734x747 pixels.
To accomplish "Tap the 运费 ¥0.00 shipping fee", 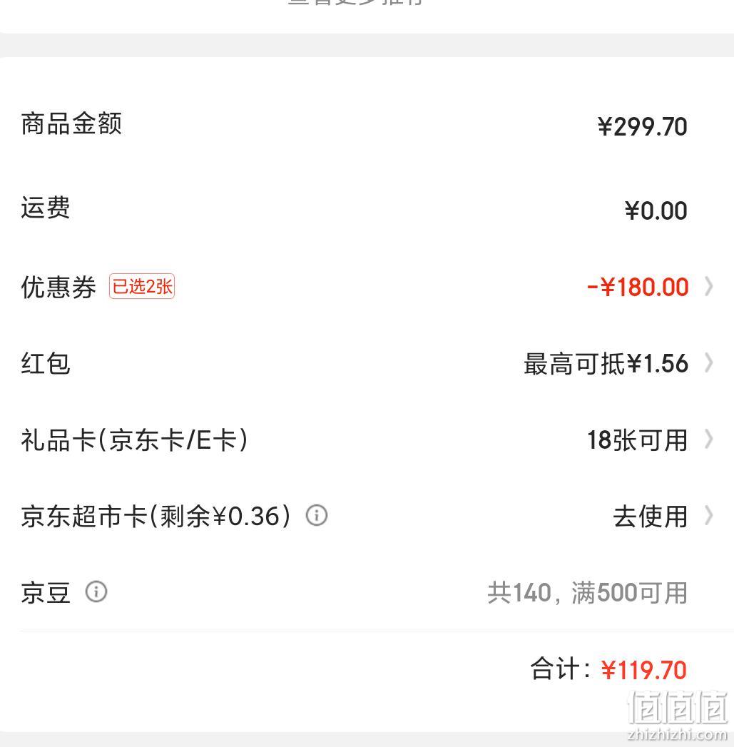I will (x=656, y=211).
